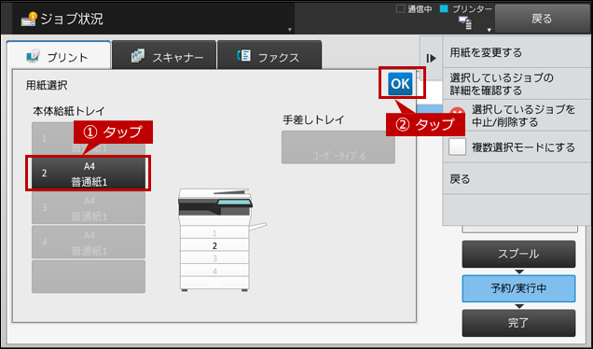Click the 本体給紙トレイ label

tap(69, 111)
